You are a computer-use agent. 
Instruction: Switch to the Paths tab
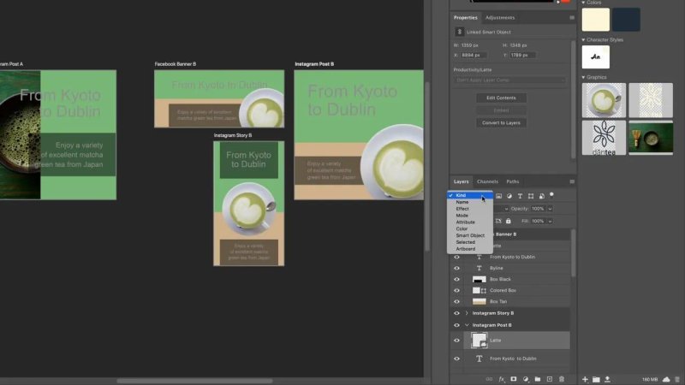coord(512,181)
